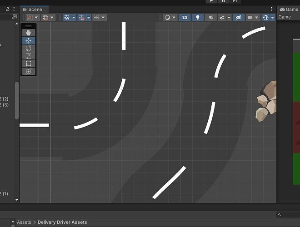300x227 pixels.
Task: Select the Rotate tool
Action: click(28, 48)
